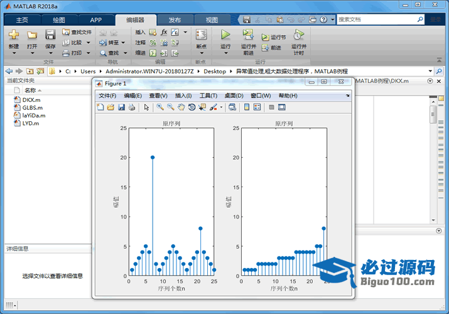Select the Zoom In tool in Figure

tap(160, 107)
